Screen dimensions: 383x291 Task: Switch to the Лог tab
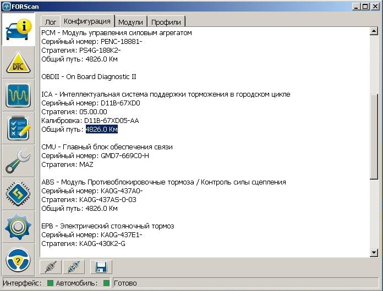50,22
